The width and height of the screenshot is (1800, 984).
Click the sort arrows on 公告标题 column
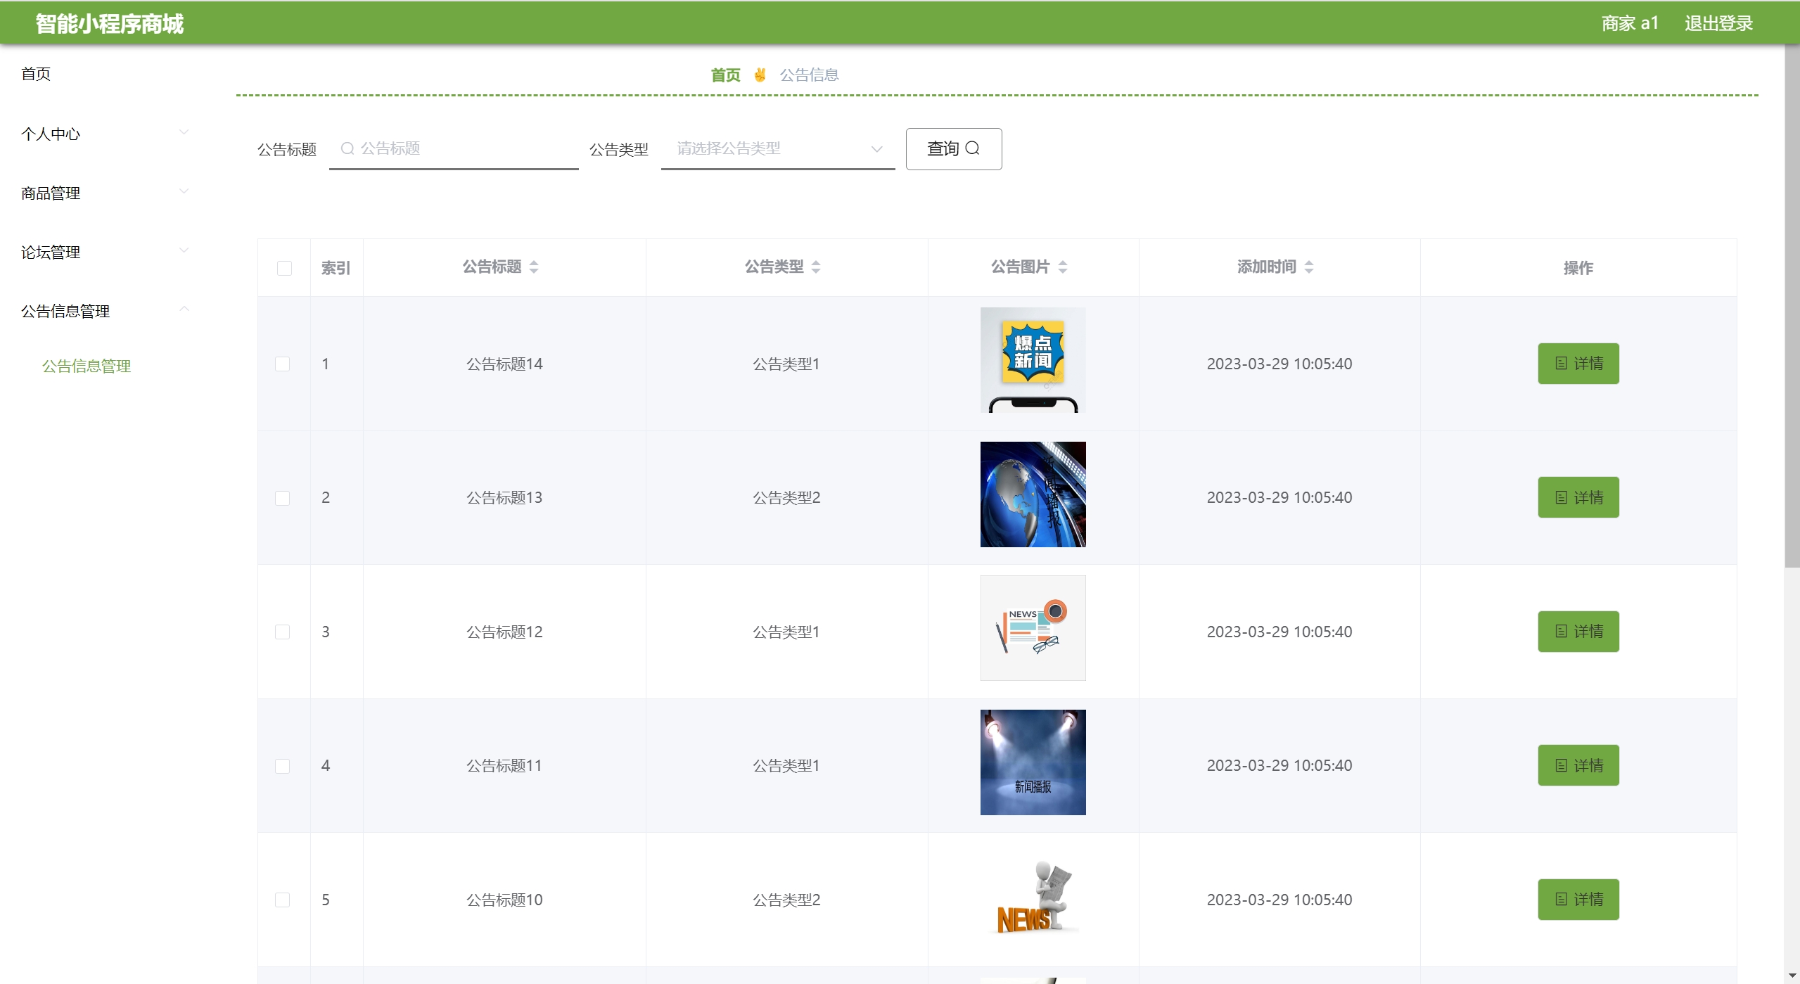pos(534,267)
